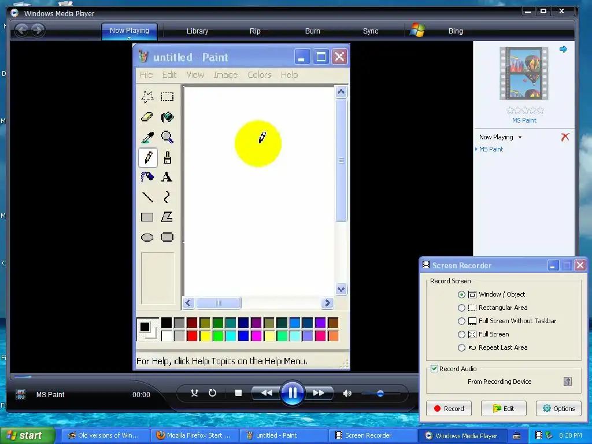Choose the Ellipse shape tool
592x444 pixels.
coord(147,237)
